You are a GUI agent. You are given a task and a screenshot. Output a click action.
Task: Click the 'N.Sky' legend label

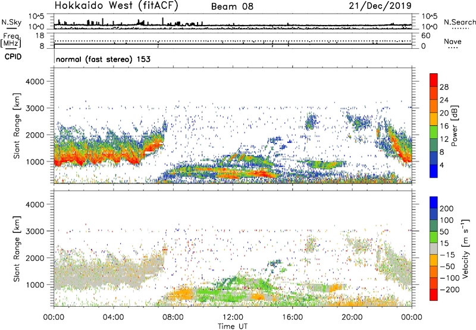coord(11,22)
